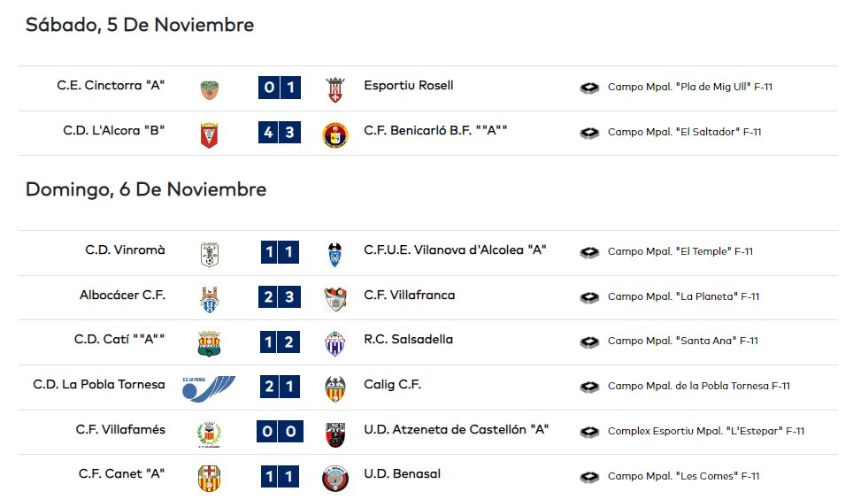Open team page for C.D. Vinromà
This screenshot has height=499, width=853.
pyautogui.click(x=125, y=249)
